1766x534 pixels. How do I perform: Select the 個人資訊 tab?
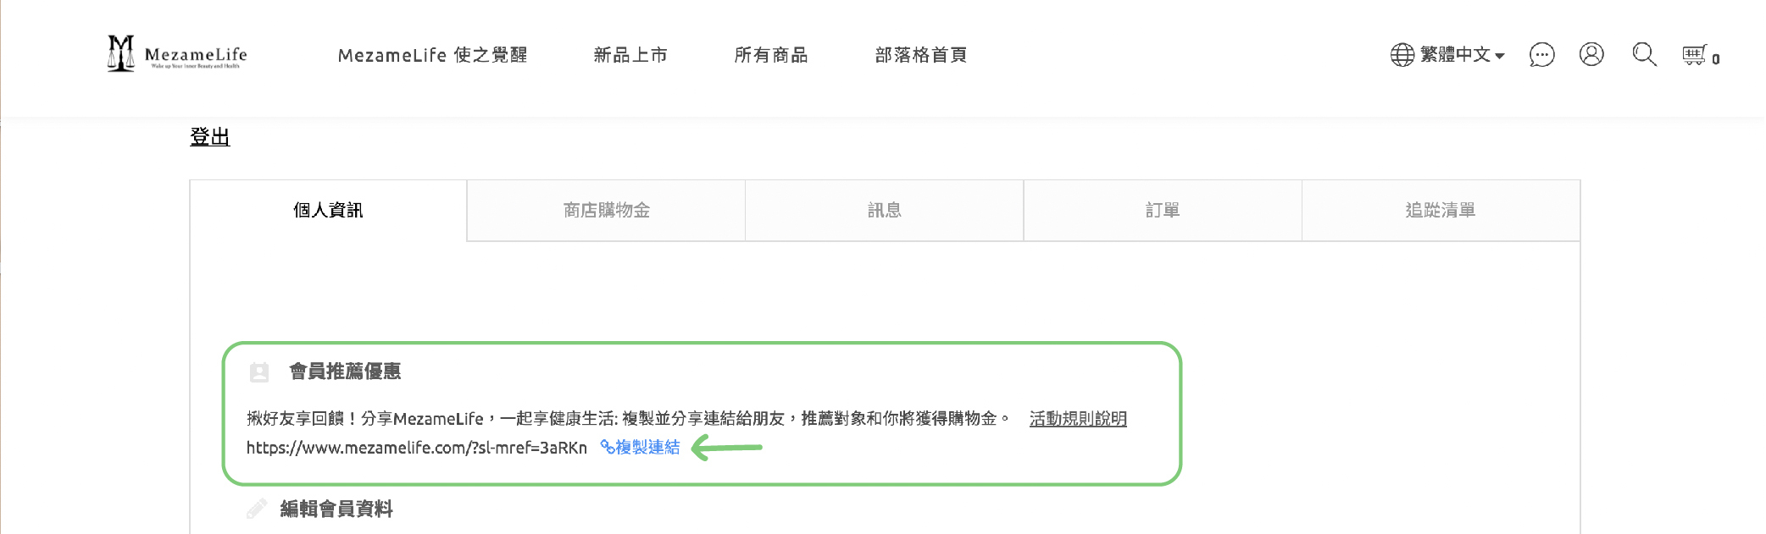click(x=328, y=210)
